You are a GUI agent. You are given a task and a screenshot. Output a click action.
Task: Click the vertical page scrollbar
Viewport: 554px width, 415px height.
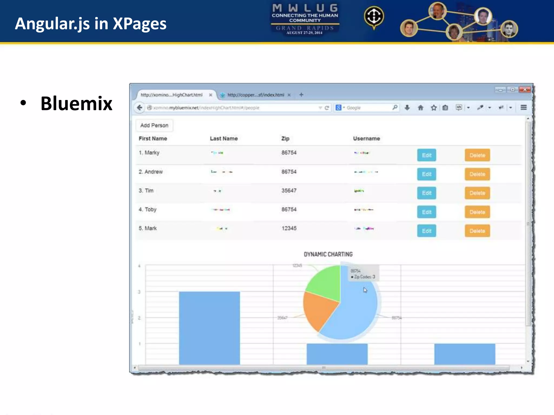(x=528, y=224)
